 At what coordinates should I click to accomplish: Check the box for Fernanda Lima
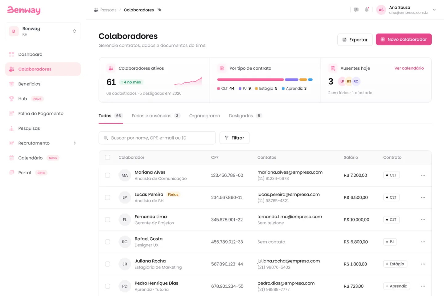coord(108,220)
